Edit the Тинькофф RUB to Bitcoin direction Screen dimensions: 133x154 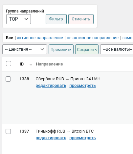[51, 138]
